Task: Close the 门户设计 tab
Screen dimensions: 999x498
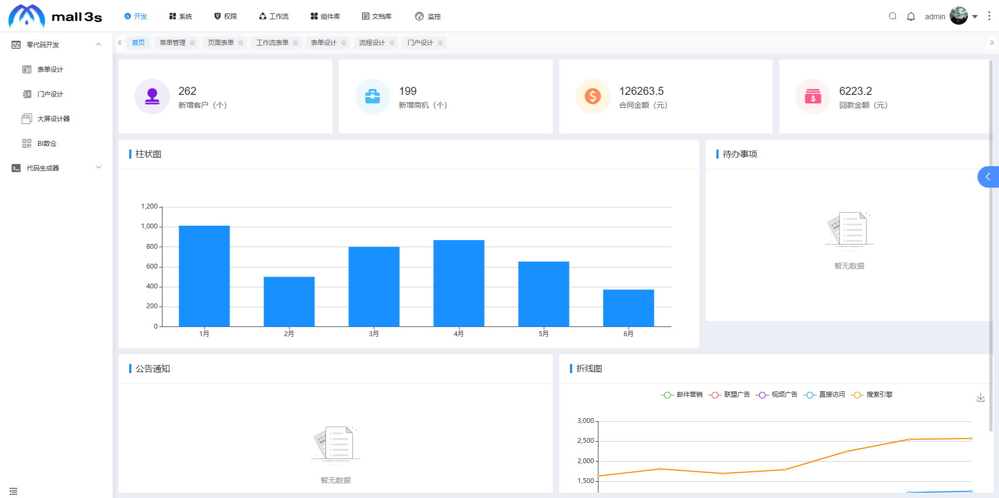Action: pos(440,43)
